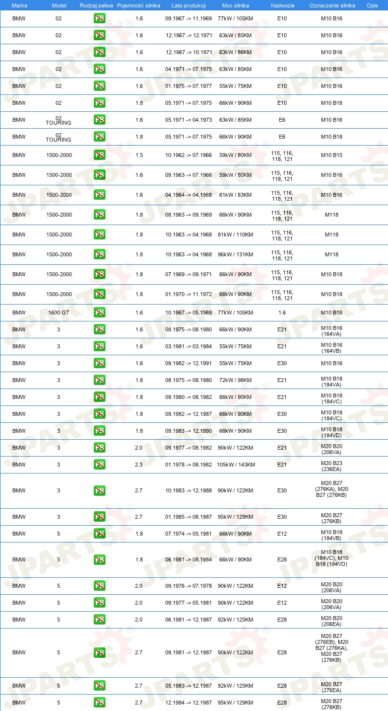Screen dimensions: 388x711
Task: Click fuel icon in 07.1974 -> 05.1981 row
Action: click(x=99, y=534)
